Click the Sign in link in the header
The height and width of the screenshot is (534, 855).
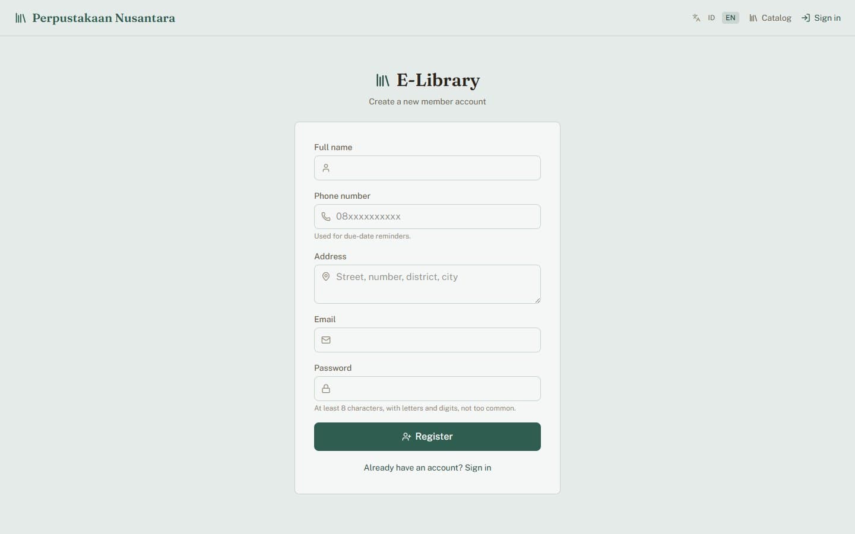pyautogui.click(x=821, y=18)
